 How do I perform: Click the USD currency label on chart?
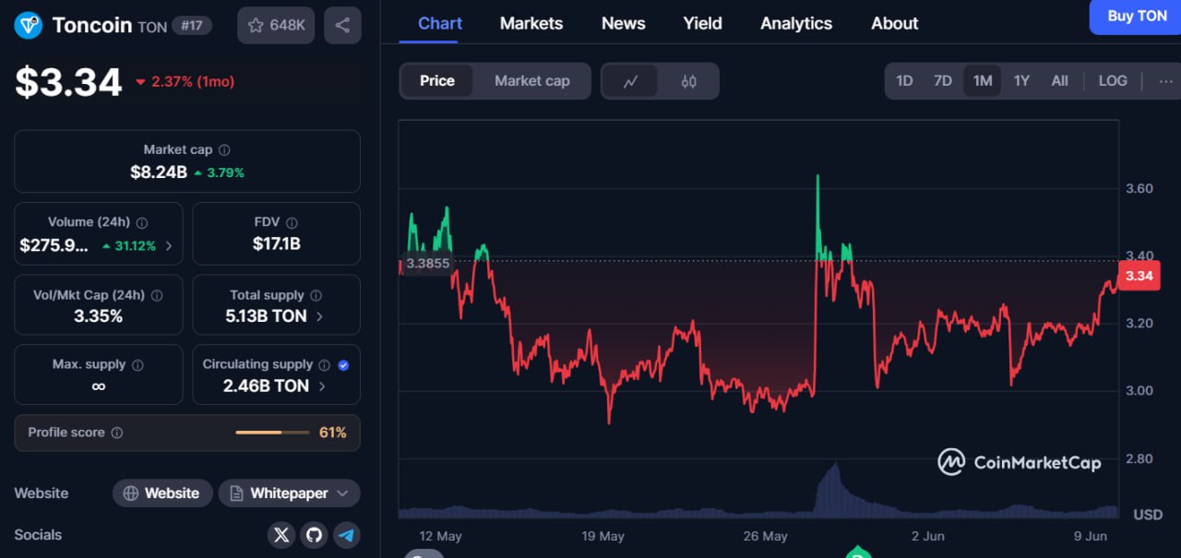coord(1148,515)
